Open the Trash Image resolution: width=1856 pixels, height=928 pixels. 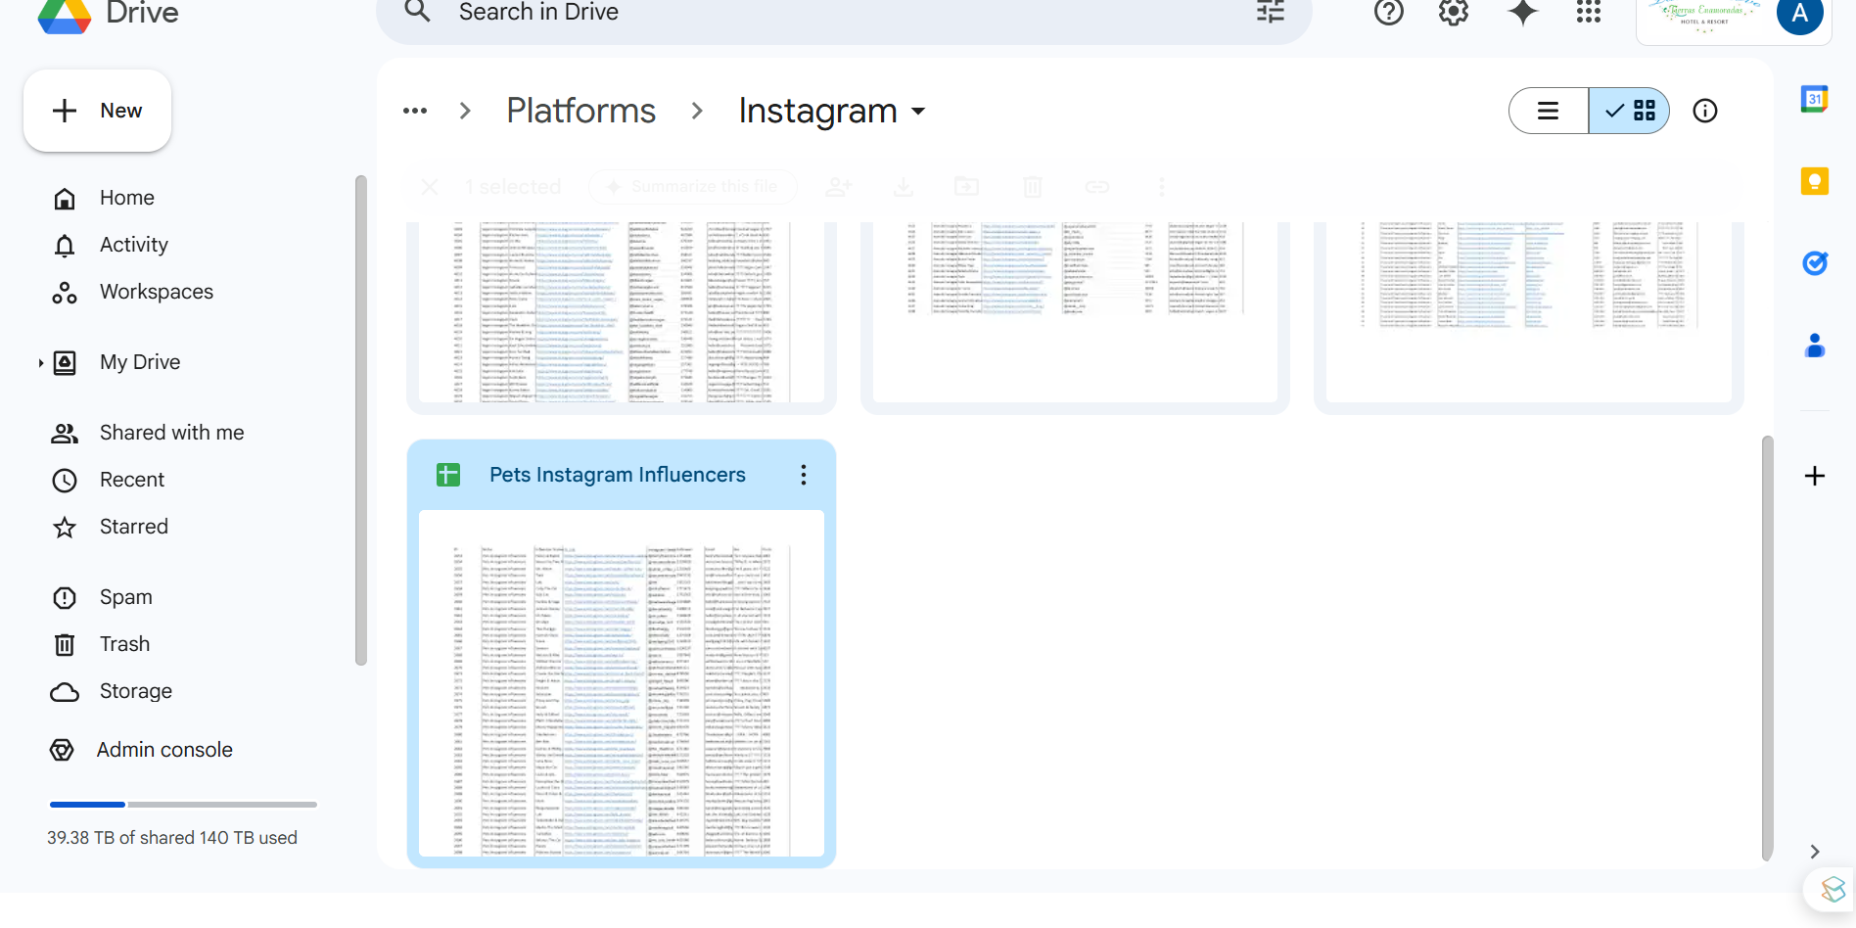(124, 644)
